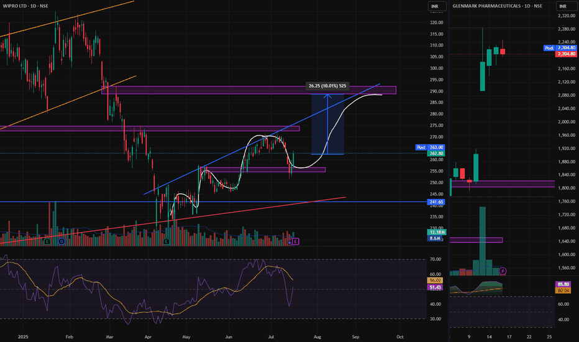Click the green 262.80 last price label

coord(436,153)
